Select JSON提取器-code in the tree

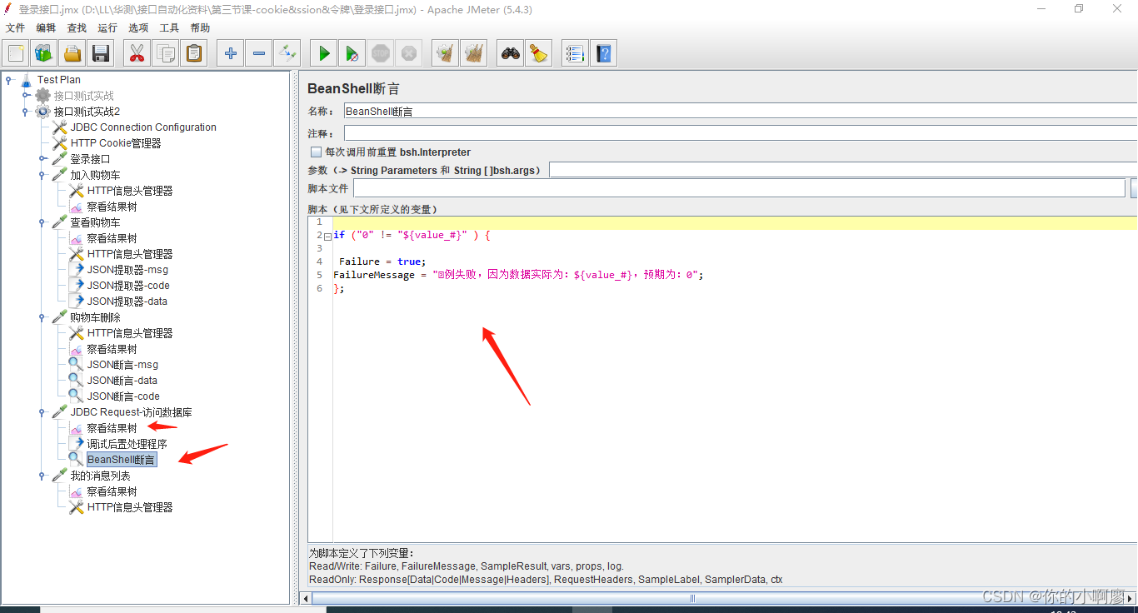pyautogui.click(x=128, y=286)
